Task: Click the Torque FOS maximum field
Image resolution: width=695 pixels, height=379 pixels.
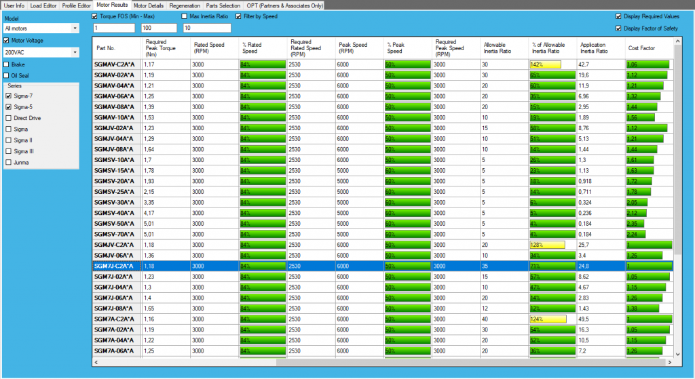Action: point(159,28)
